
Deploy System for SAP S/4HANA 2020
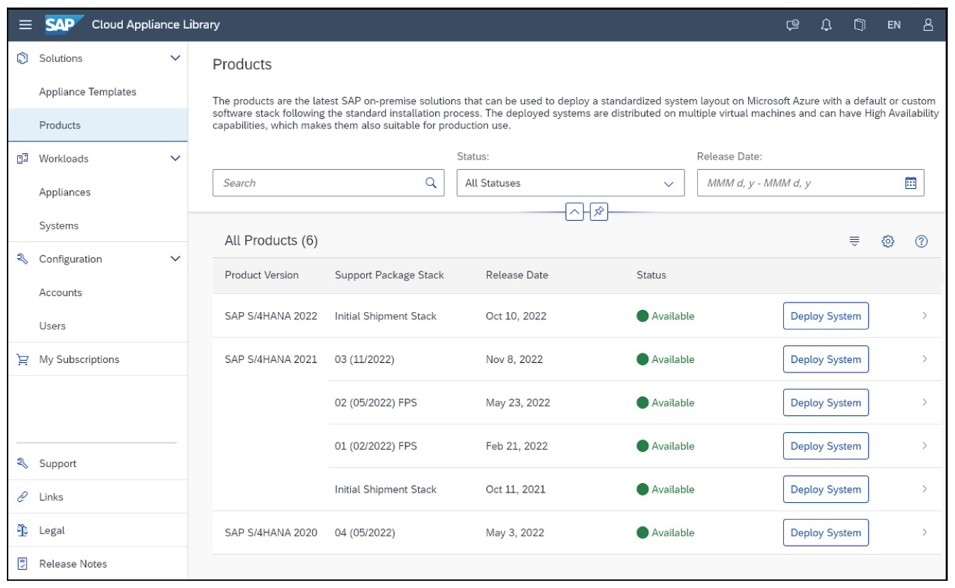(x=826, y=533)
